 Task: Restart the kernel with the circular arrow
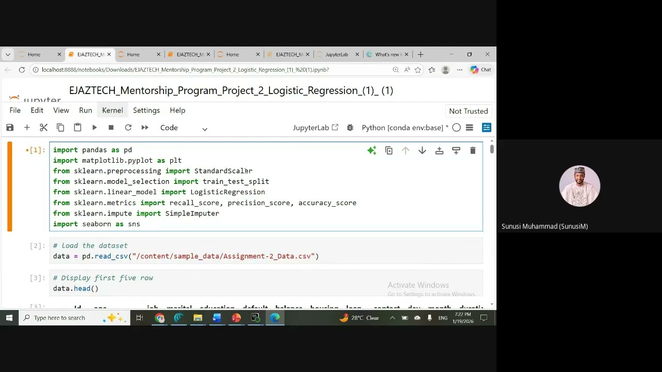coord(128,128)
